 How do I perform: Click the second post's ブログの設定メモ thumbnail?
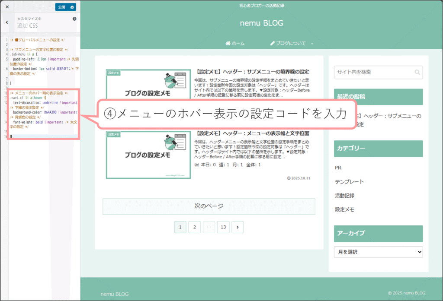[x=148, y=155]
